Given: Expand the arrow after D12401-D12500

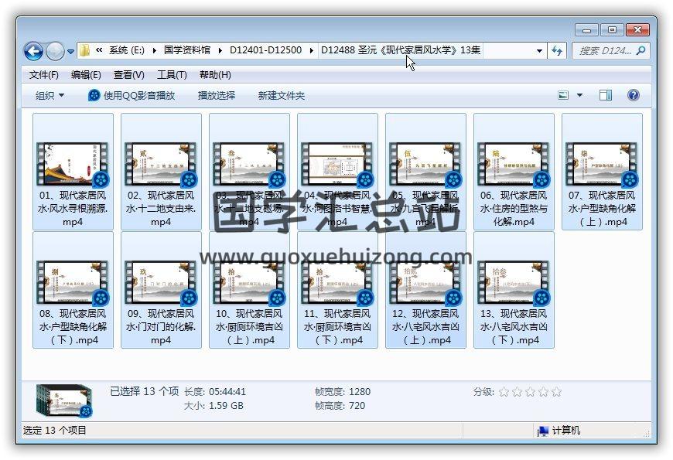Looking at the screenshot, I should [312, 50].
